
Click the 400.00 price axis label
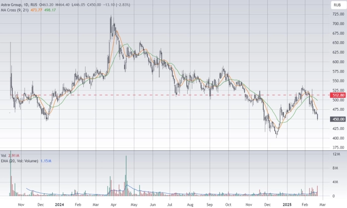pos(338,138)
